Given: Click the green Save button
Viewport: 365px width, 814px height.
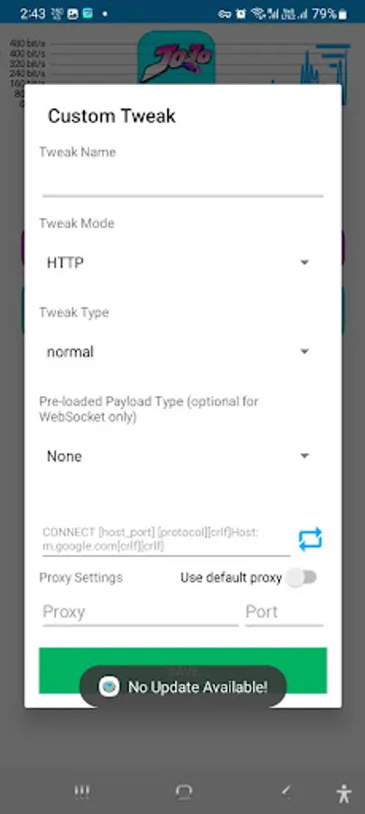Looking at the screenshot, I should (182, 670).
